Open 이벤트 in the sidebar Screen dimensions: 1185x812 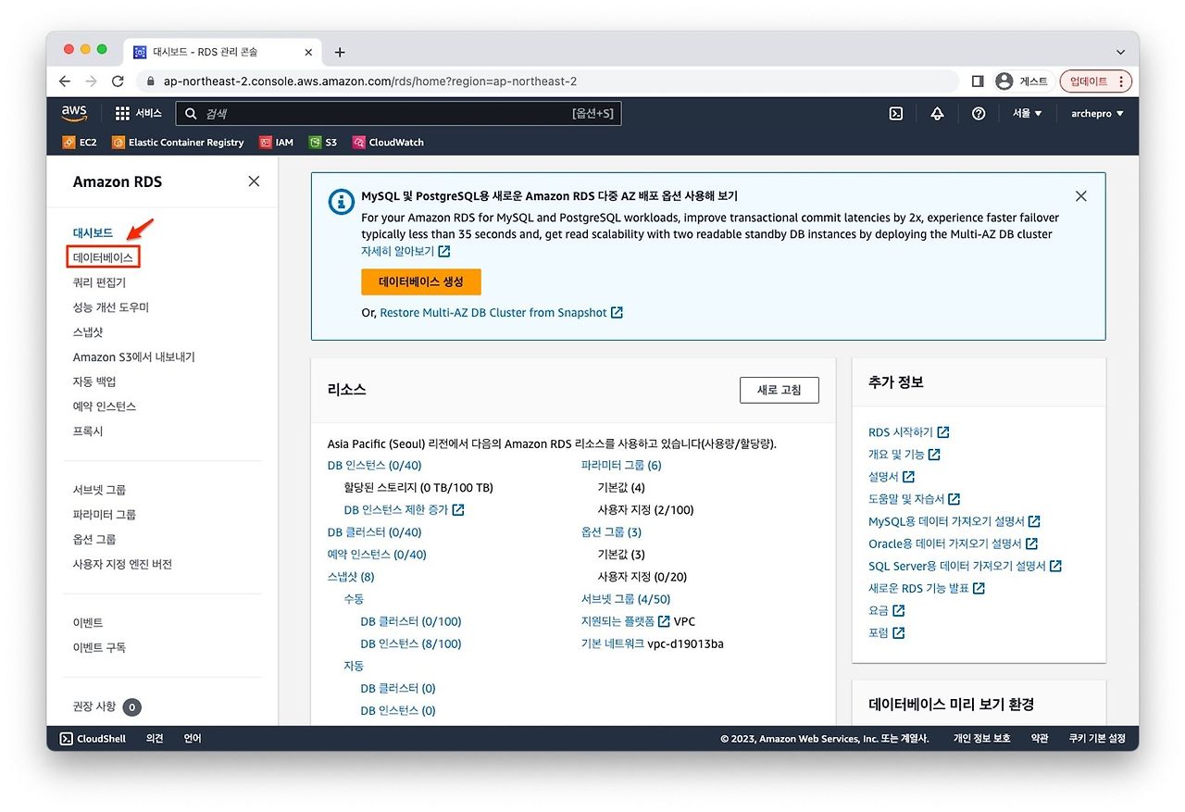(x=88, y=623)
